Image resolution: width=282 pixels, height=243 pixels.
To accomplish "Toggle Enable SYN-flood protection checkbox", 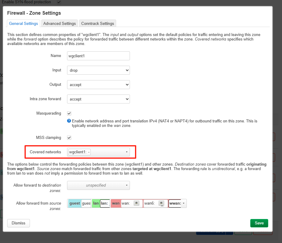I will [x=59, y=2].
